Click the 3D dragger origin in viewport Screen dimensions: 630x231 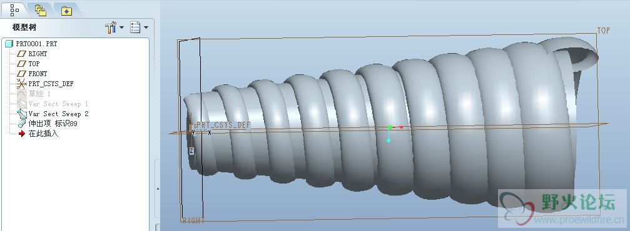coord(389,127)
